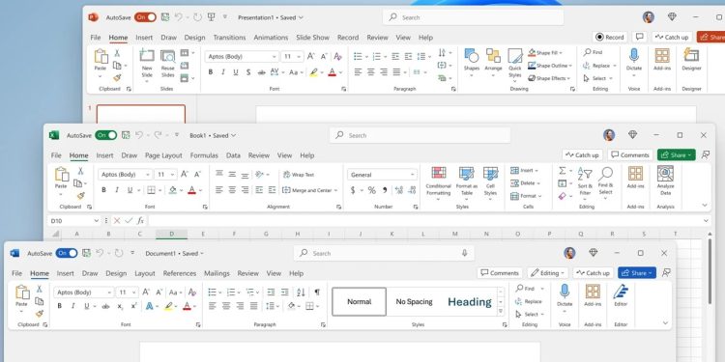Screen dimensions: 725x362
Task: Open Page Layout tab in Excel
Action: coord(163,155)
